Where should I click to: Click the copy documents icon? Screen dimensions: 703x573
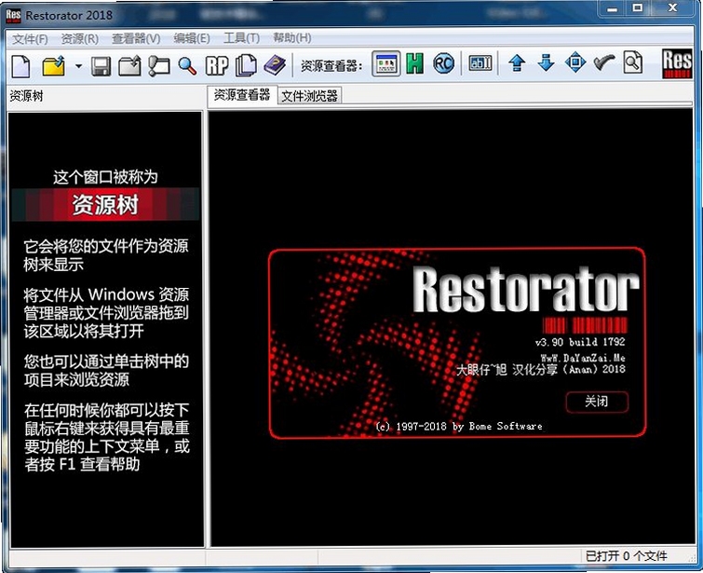[x=246, y=65]
